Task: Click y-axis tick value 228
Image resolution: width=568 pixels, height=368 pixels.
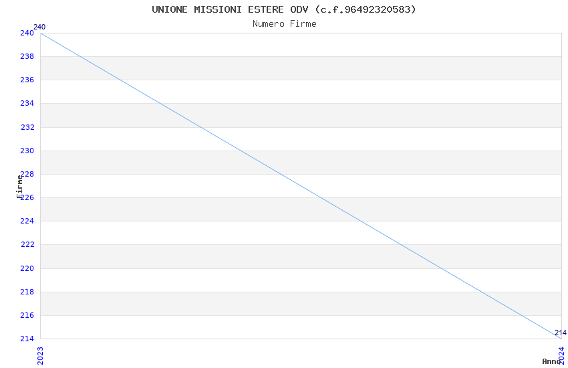Action: point(27,175)
